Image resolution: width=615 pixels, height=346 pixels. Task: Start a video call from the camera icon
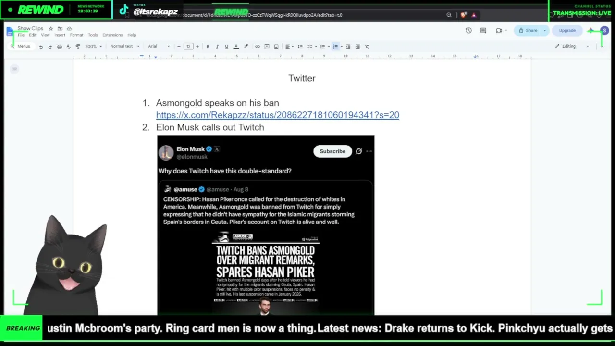click(499, 31)
